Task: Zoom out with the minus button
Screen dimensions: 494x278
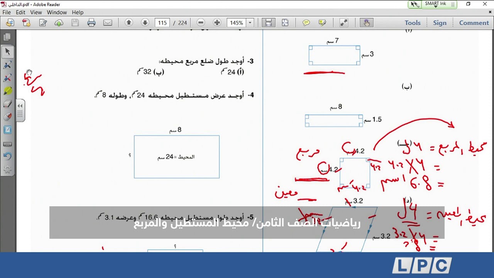Action: point(201,23)
